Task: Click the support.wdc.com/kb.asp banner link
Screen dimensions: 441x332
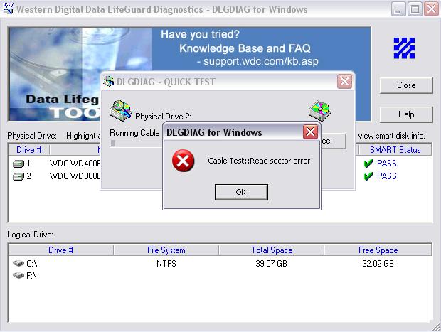Action: pyautogui.click(x=261, y=61)
